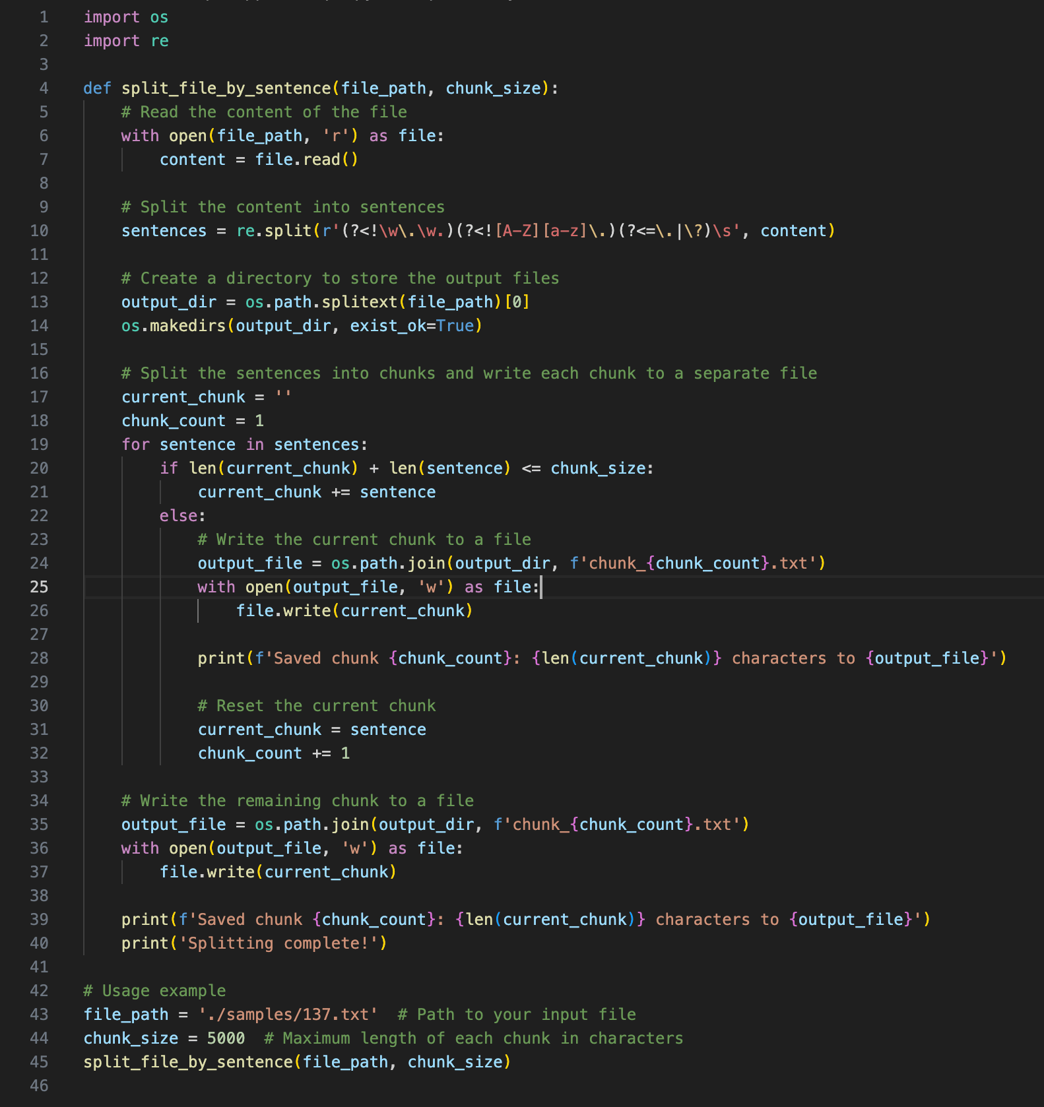1044x1107 pixels.
Task: Click comment '# Split the content into sentences'
Action: (283, 207)
